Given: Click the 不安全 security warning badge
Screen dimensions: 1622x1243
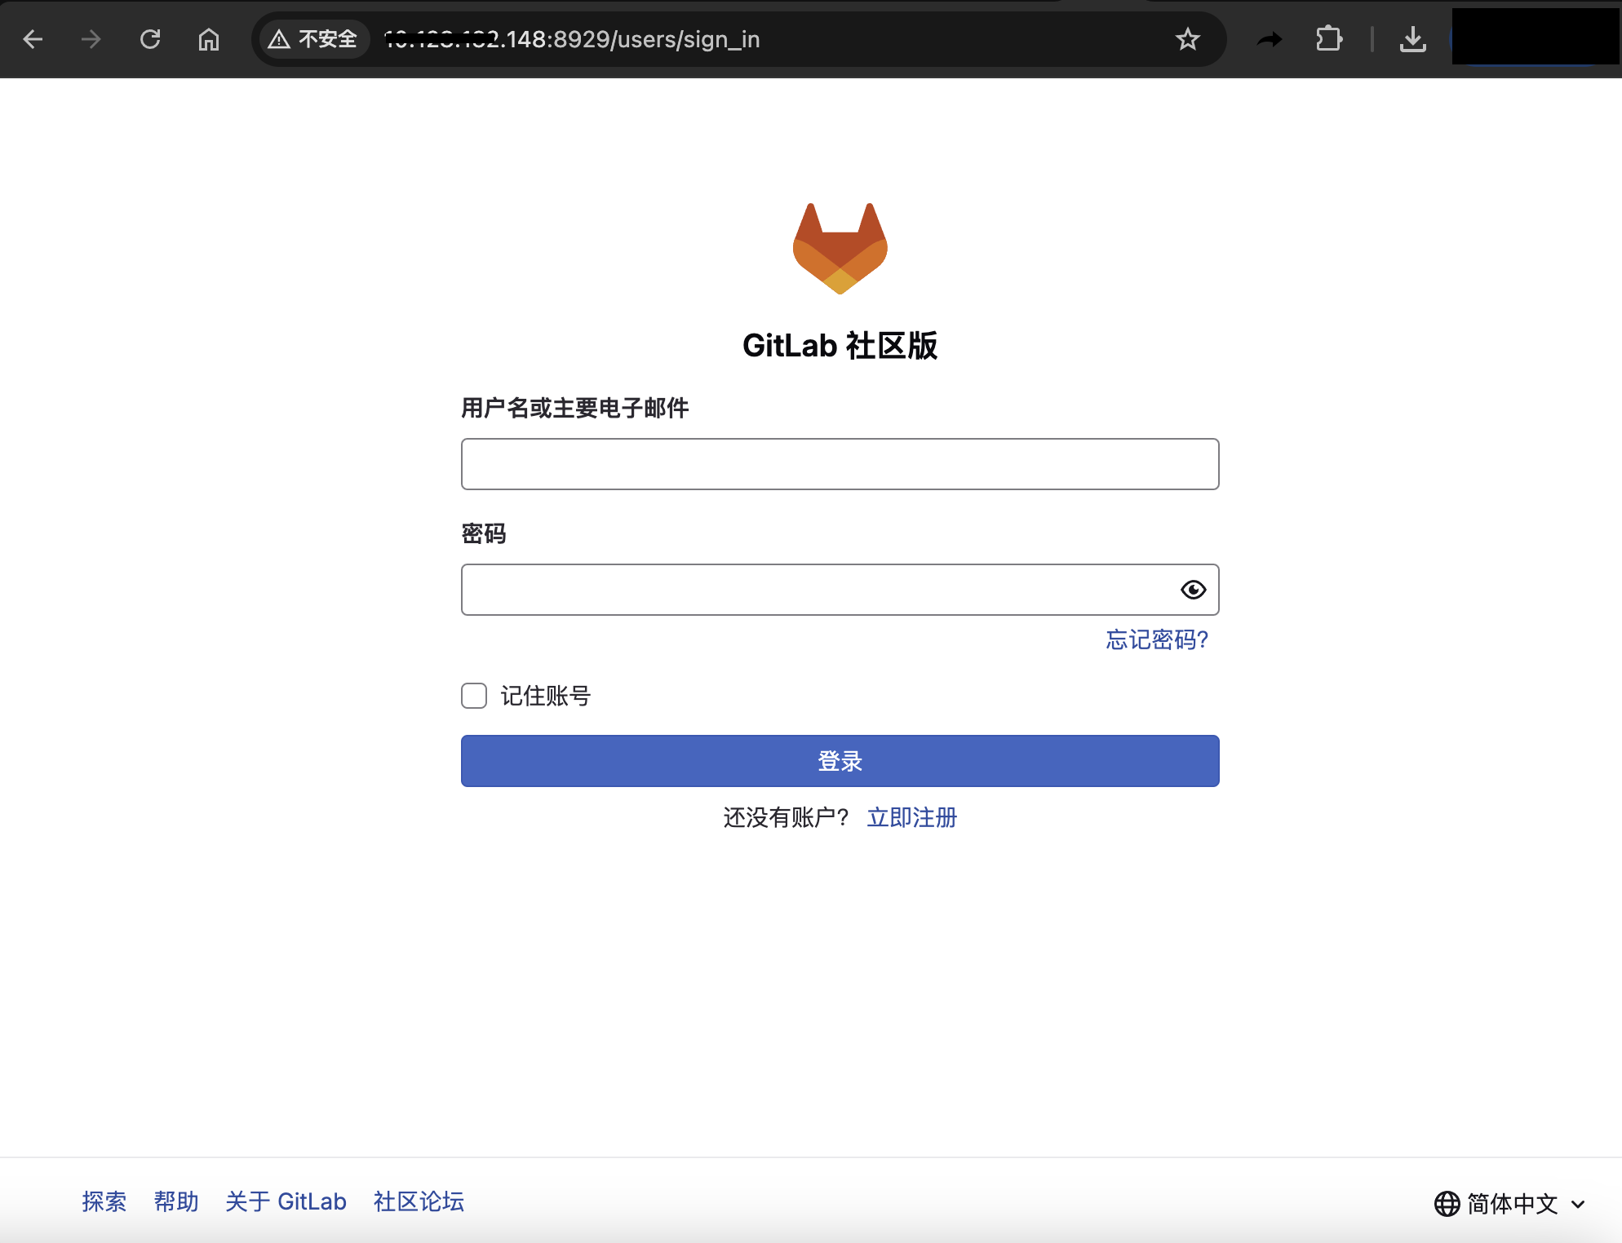Looking at the screenshot, I should 313,39.
